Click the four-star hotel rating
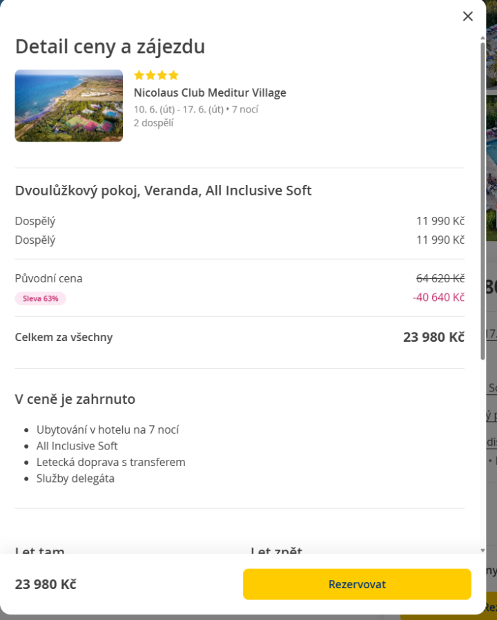497x620 pixels. 156,75
